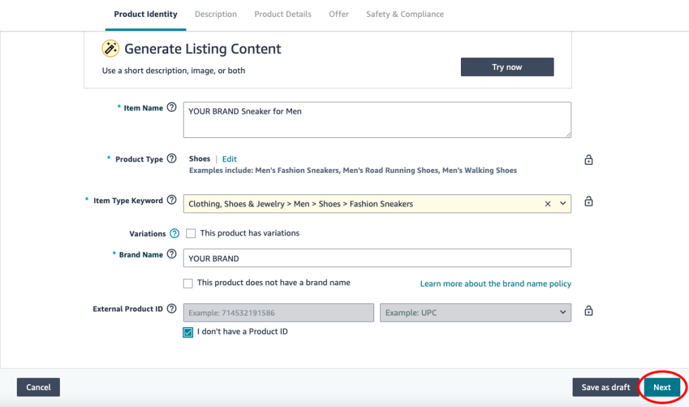Screen dimensions: 689x407
Task: Click the help icon beside Item Name
Action: (x=172, y=108)
